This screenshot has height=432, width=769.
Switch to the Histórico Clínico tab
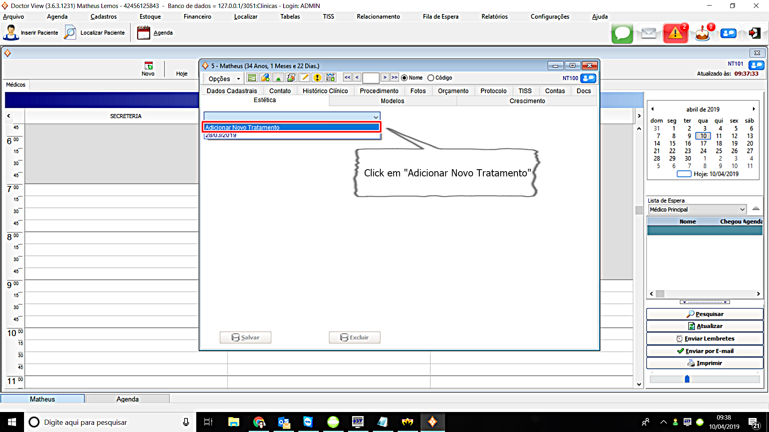(325, 91)
